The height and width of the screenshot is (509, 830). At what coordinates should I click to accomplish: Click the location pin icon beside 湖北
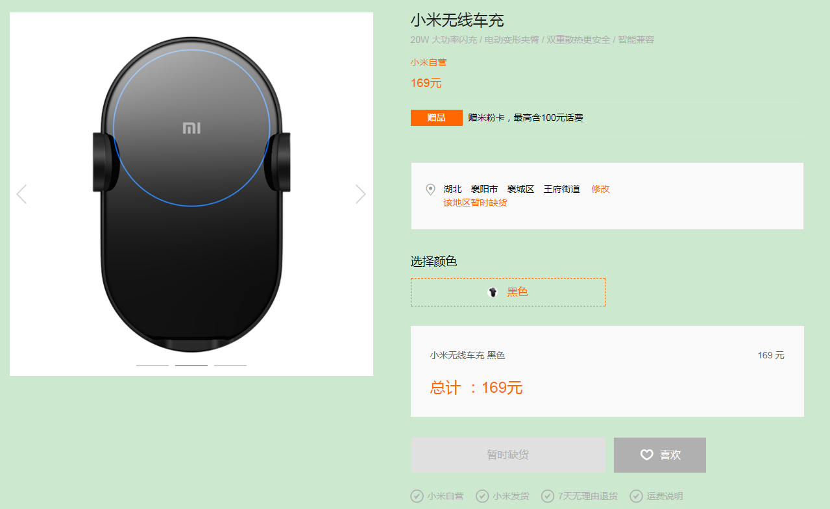tap(430, 190)
